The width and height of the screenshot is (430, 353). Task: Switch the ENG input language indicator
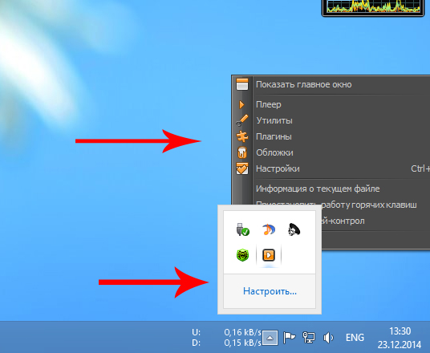click(x=355, y=338)
